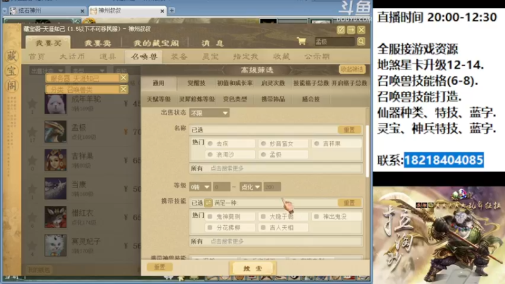Favorite the 成年羊驼 listing star

(x=32, y=104)
